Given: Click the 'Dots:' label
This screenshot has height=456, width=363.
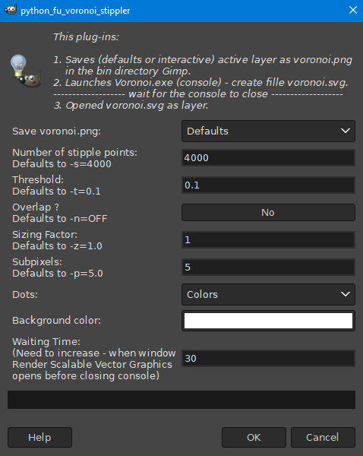Looking at the screenshot, I should (25, 295).
